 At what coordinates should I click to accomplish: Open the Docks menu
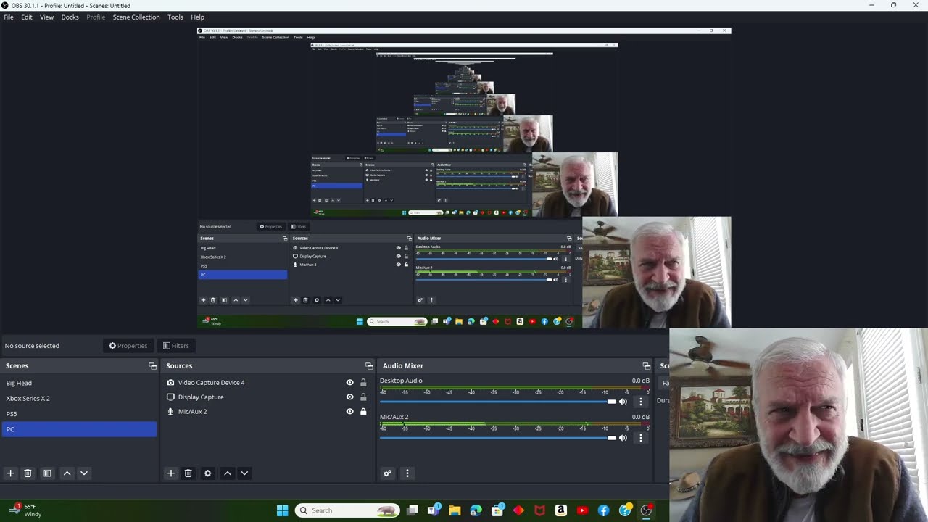tap(70, 17)
